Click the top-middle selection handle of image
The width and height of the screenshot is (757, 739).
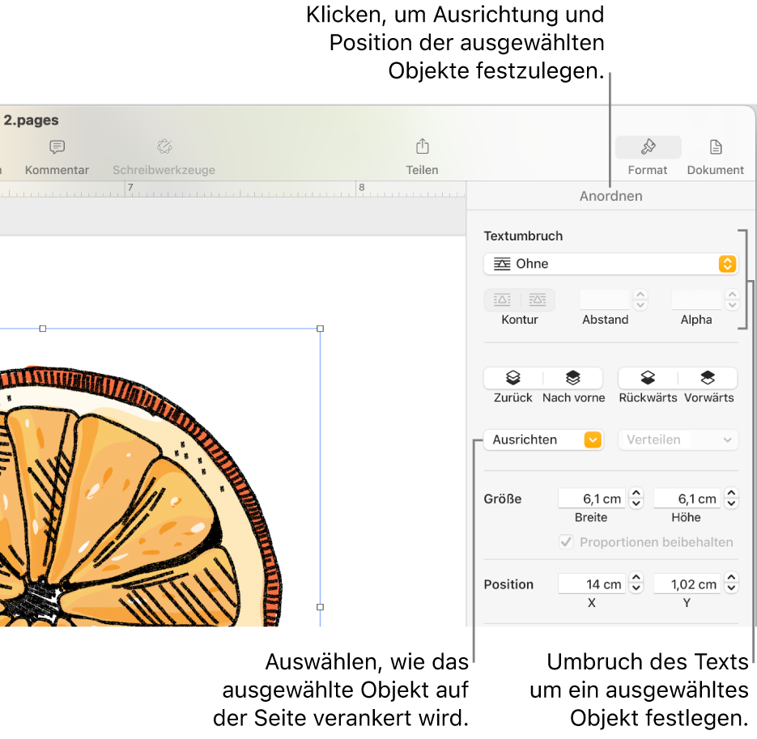42,329
